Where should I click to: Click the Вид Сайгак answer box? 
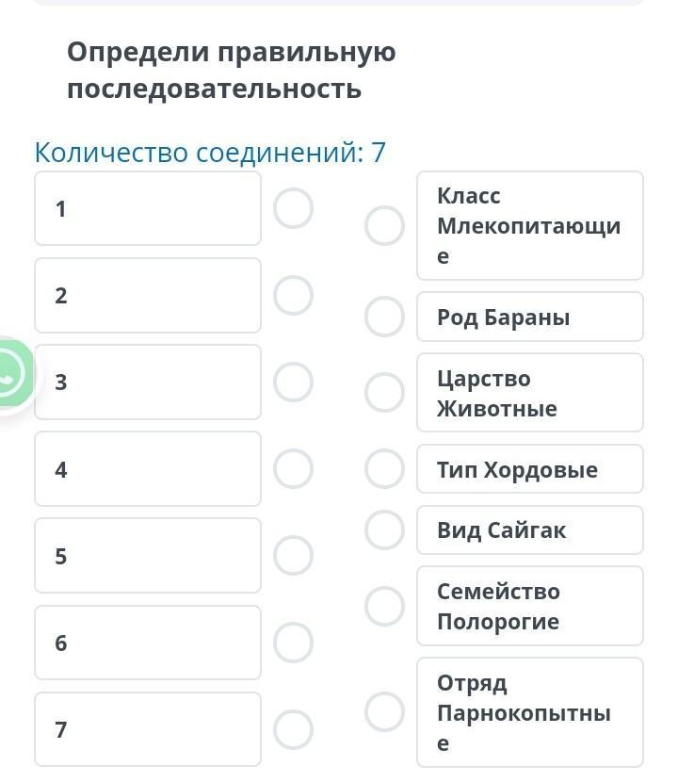point(529,530)
